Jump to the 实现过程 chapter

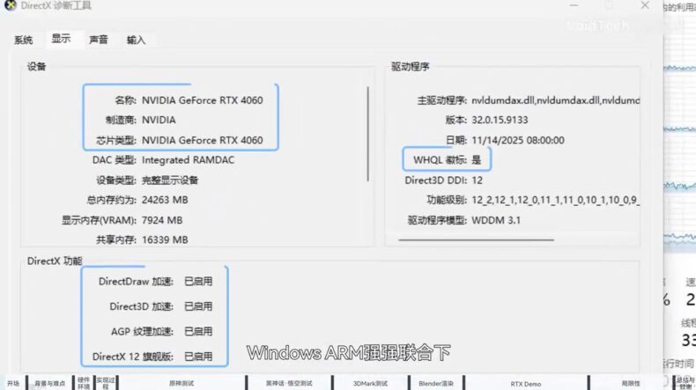click(x=106, y=383)
